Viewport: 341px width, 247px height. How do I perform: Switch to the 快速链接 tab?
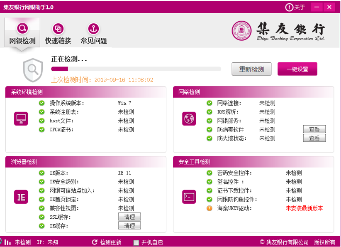(58, 34)
